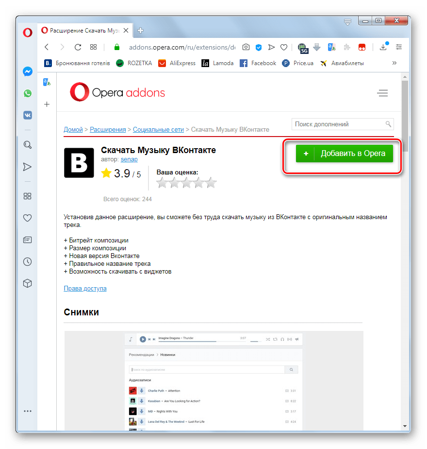Open VK panel in the sidebar

pos(28,115)
